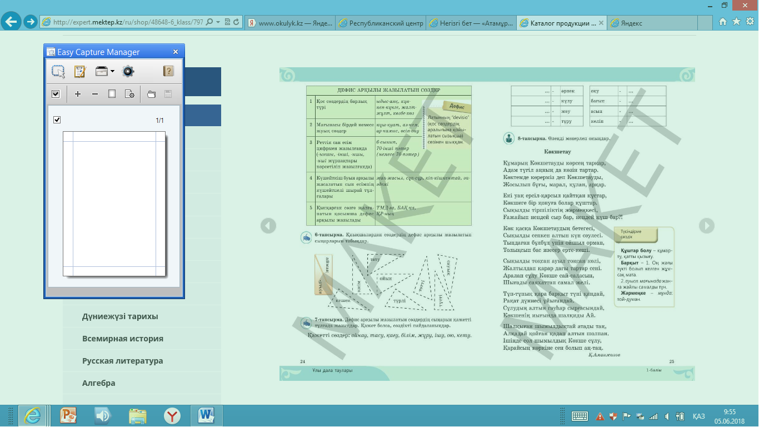
Task: Open a new tab using the blank tab button
Action: (705, 23)
